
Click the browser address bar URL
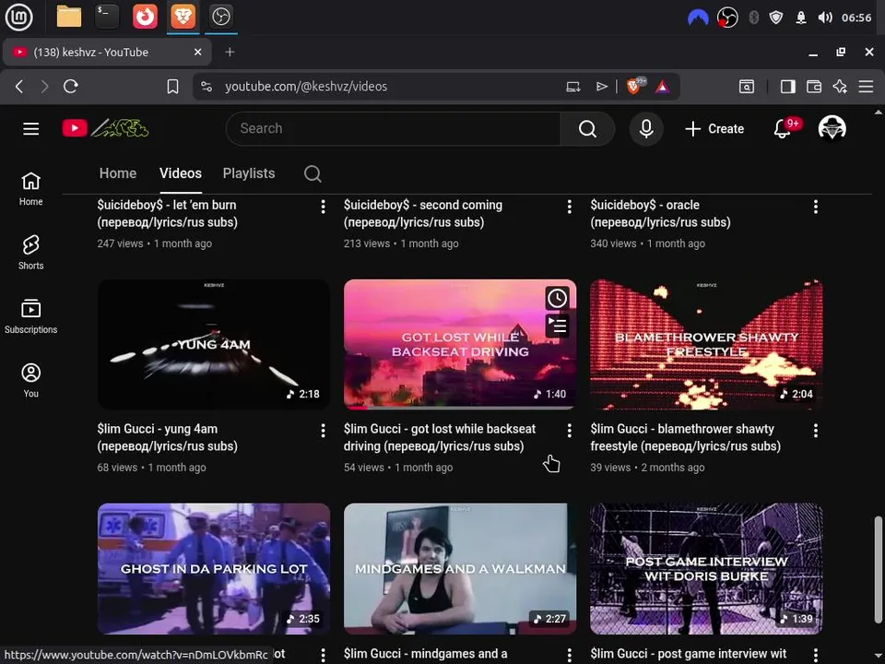point(306,87)
